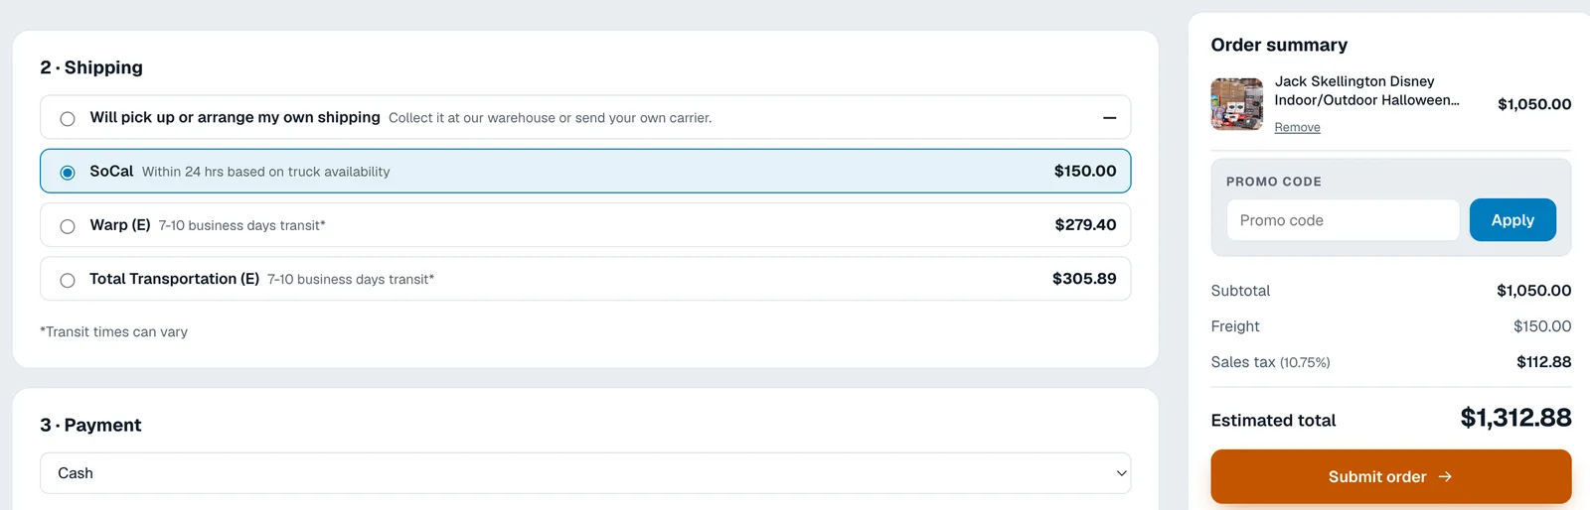Image resolution: width=1590 pixels, height=510 pixels.
Task: Click the dash icon on pickup row
Action: point(1109,118)
